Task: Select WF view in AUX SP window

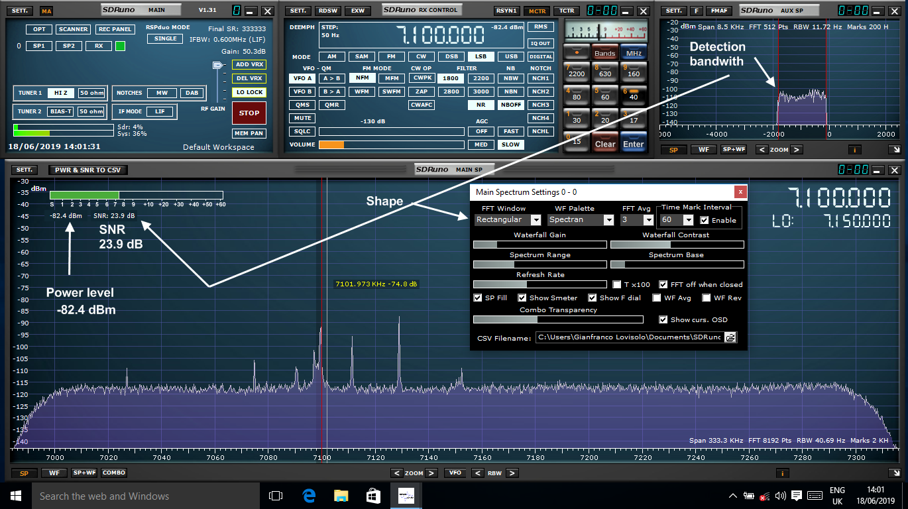Action: coord(704,150)
